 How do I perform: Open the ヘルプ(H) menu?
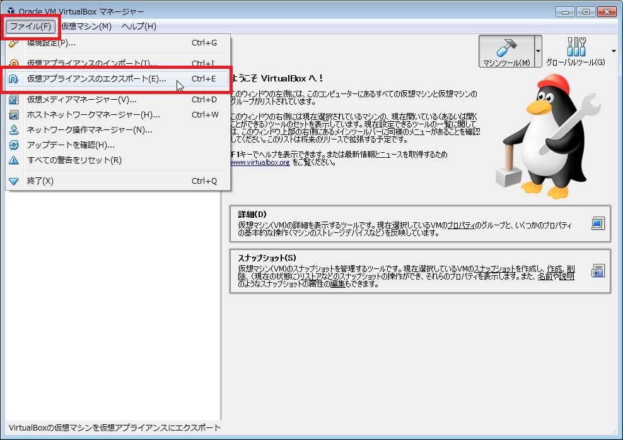139,26
